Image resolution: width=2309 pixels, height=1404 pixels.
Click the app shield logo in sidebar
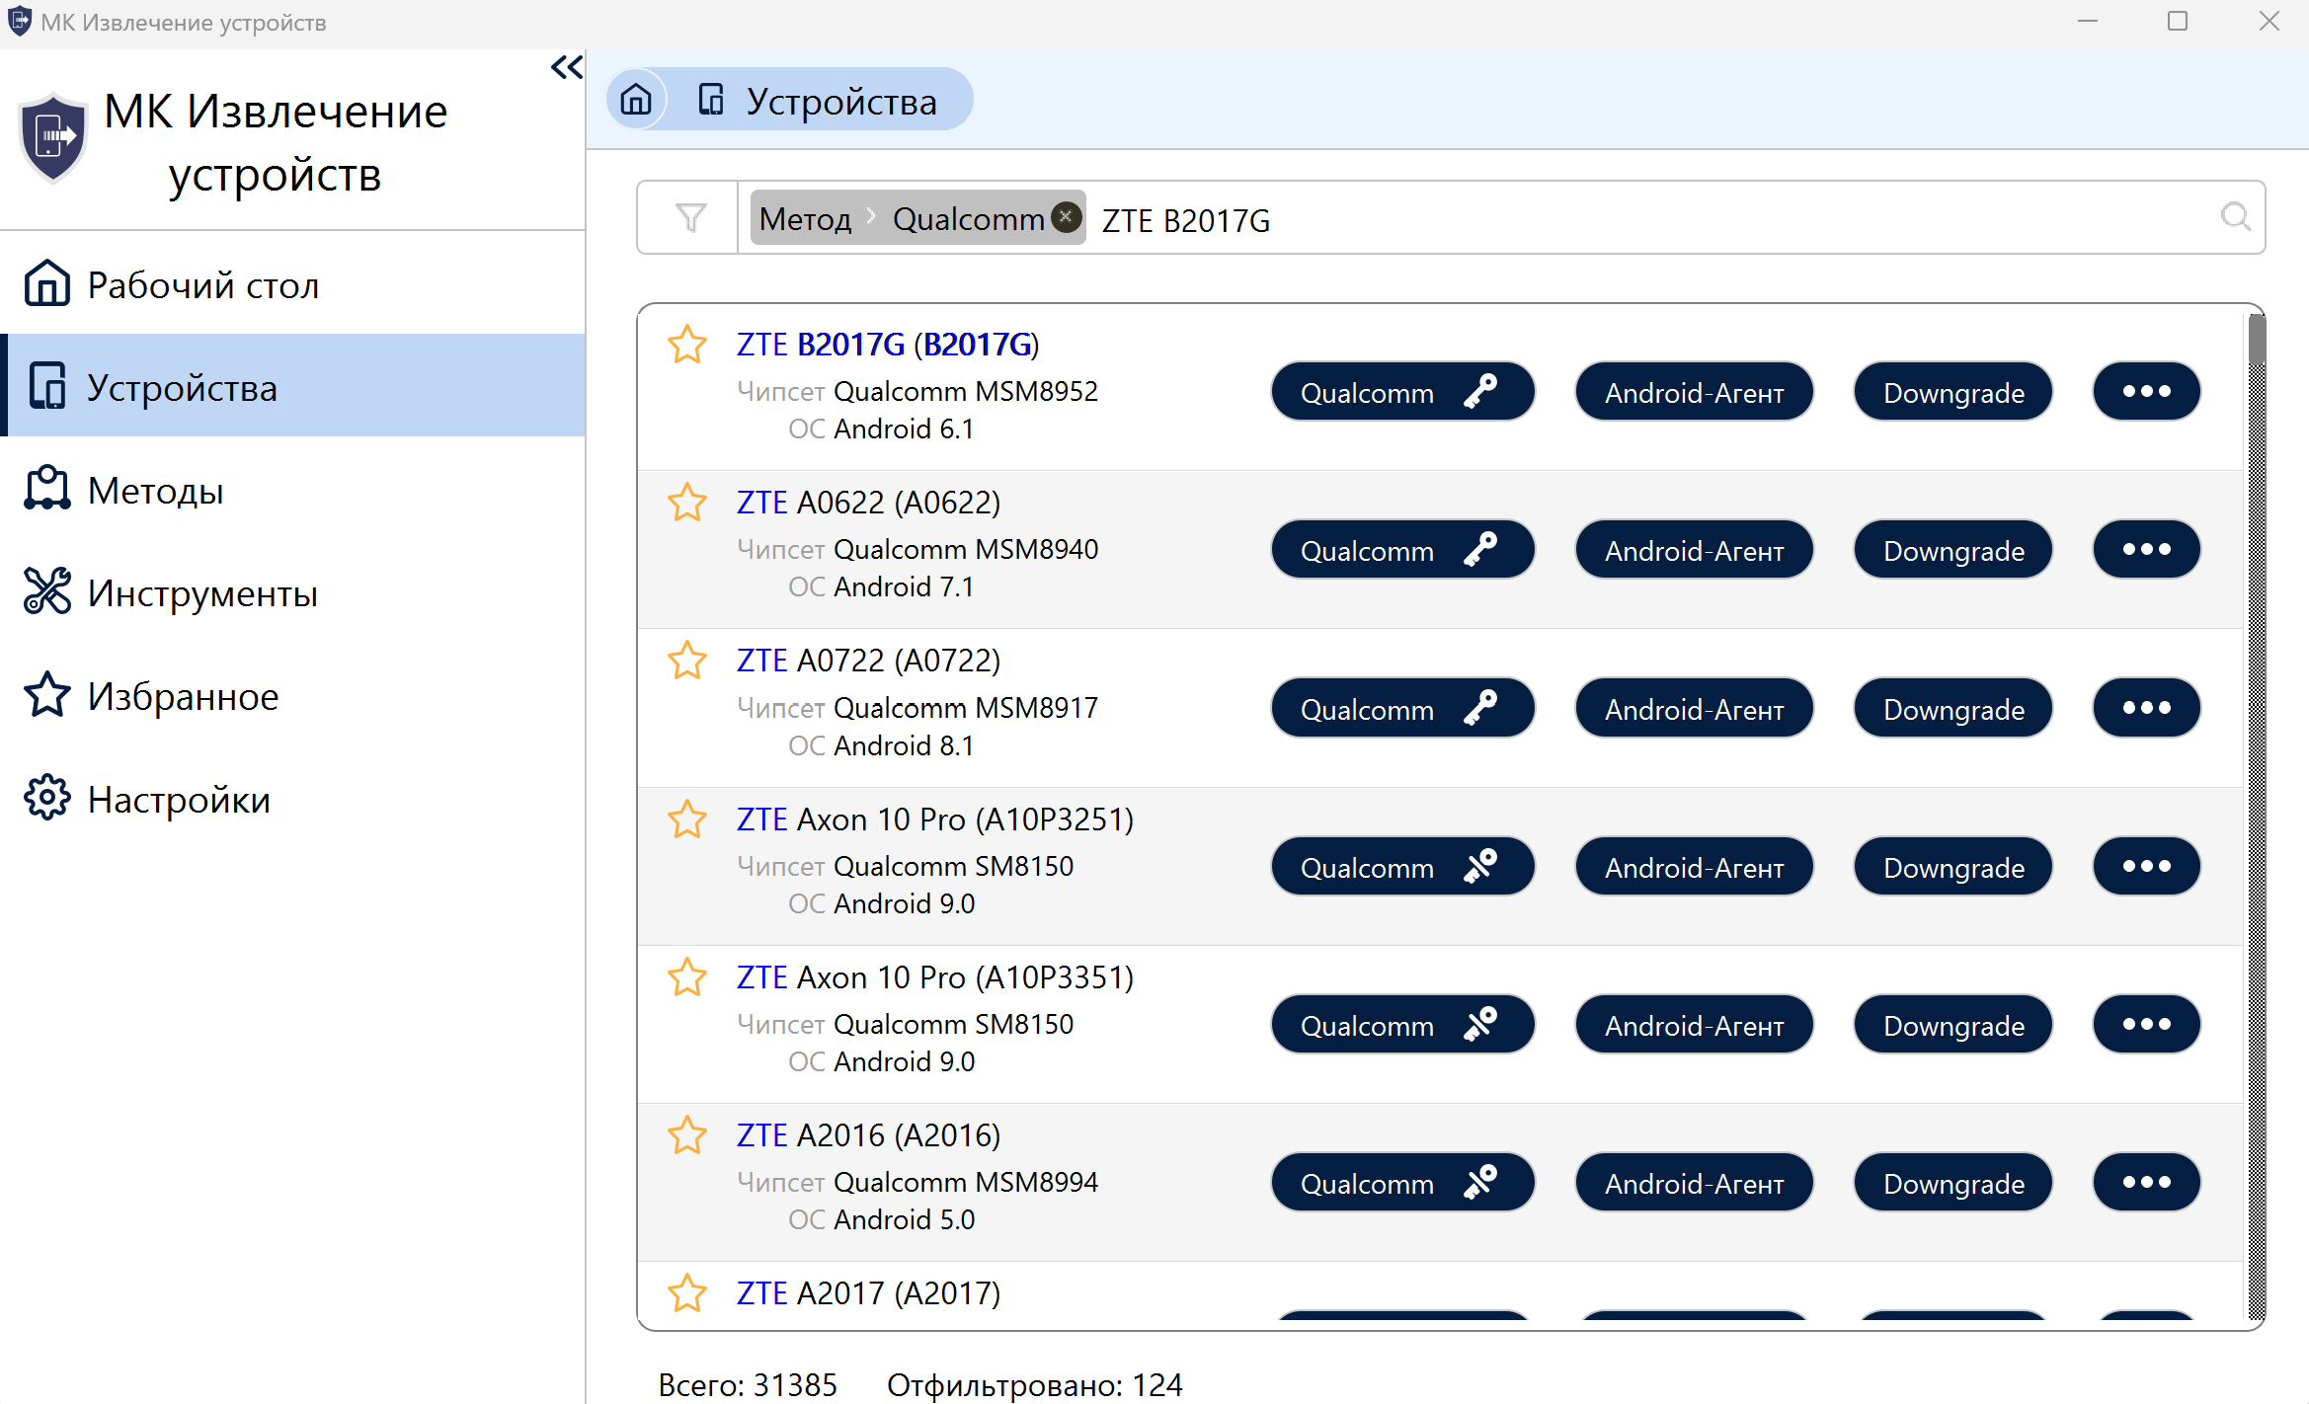(x=52, y=139)
